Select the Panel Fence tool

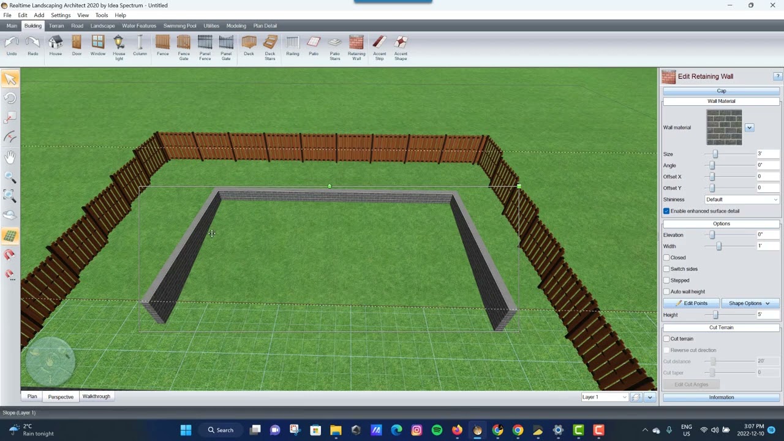205,48
